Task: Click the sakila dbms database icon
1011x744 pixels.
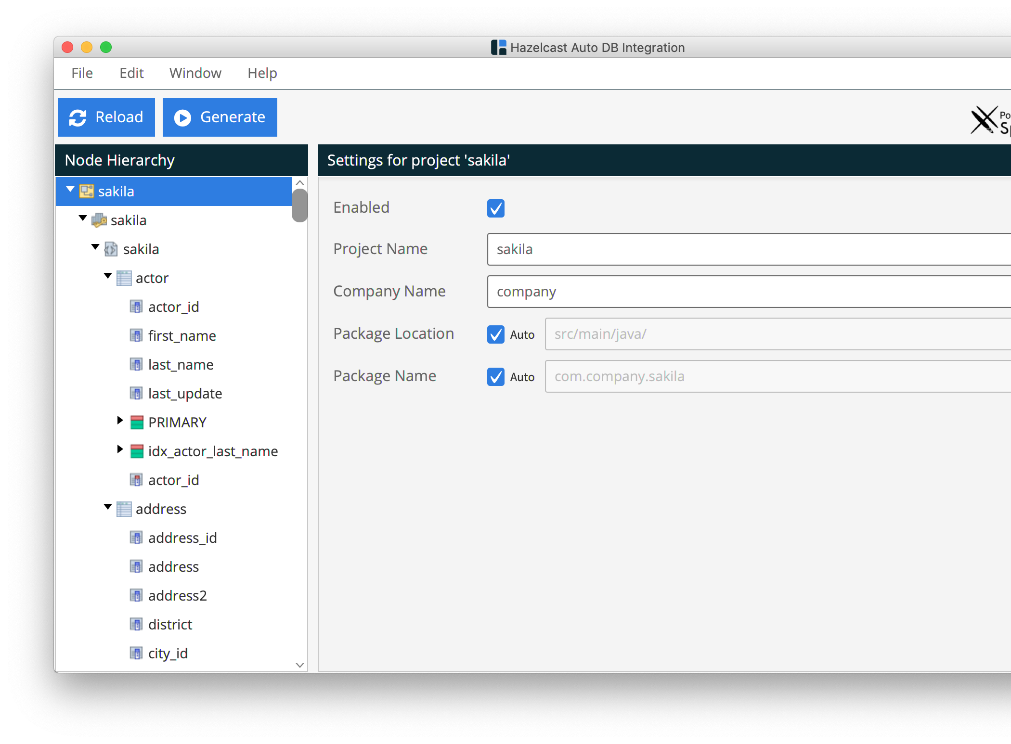Action: click(99, 220)
